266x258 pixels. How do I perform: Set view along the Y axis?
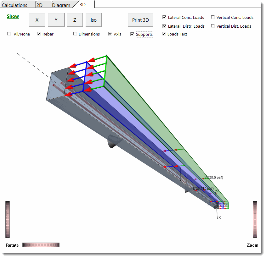(56, 20)
